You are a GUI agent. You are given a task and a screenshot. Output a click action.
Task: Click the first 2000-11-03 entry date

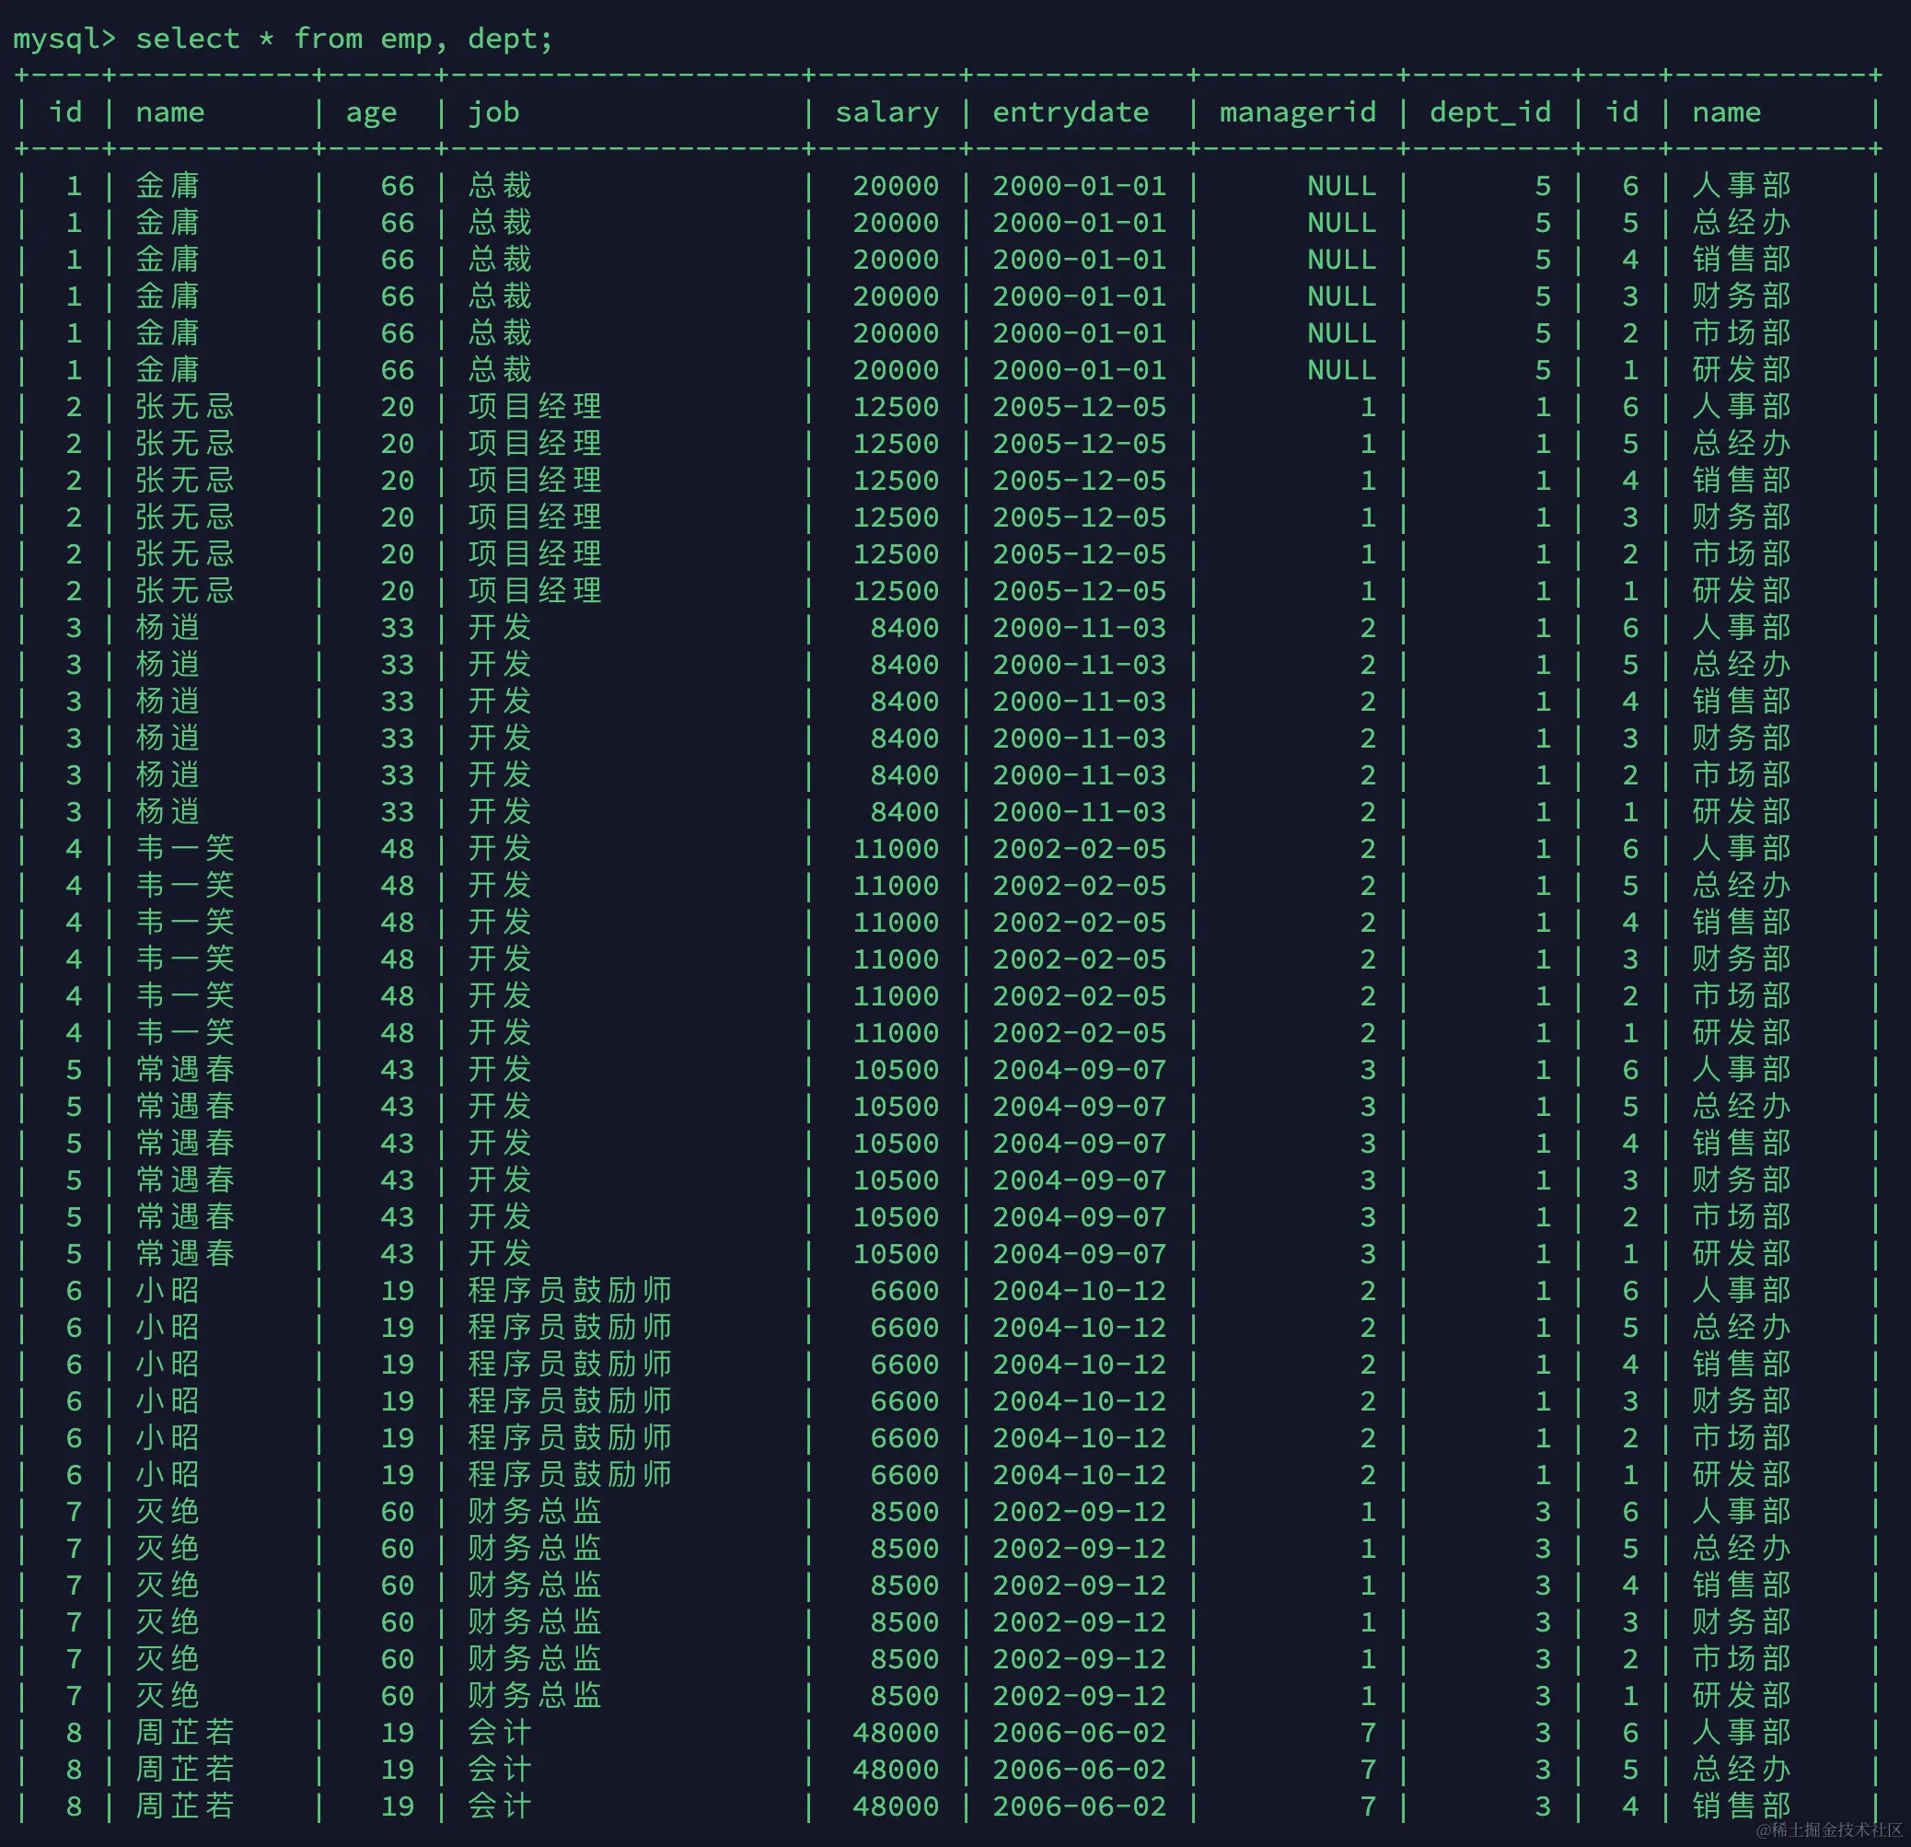point(1078,628)
